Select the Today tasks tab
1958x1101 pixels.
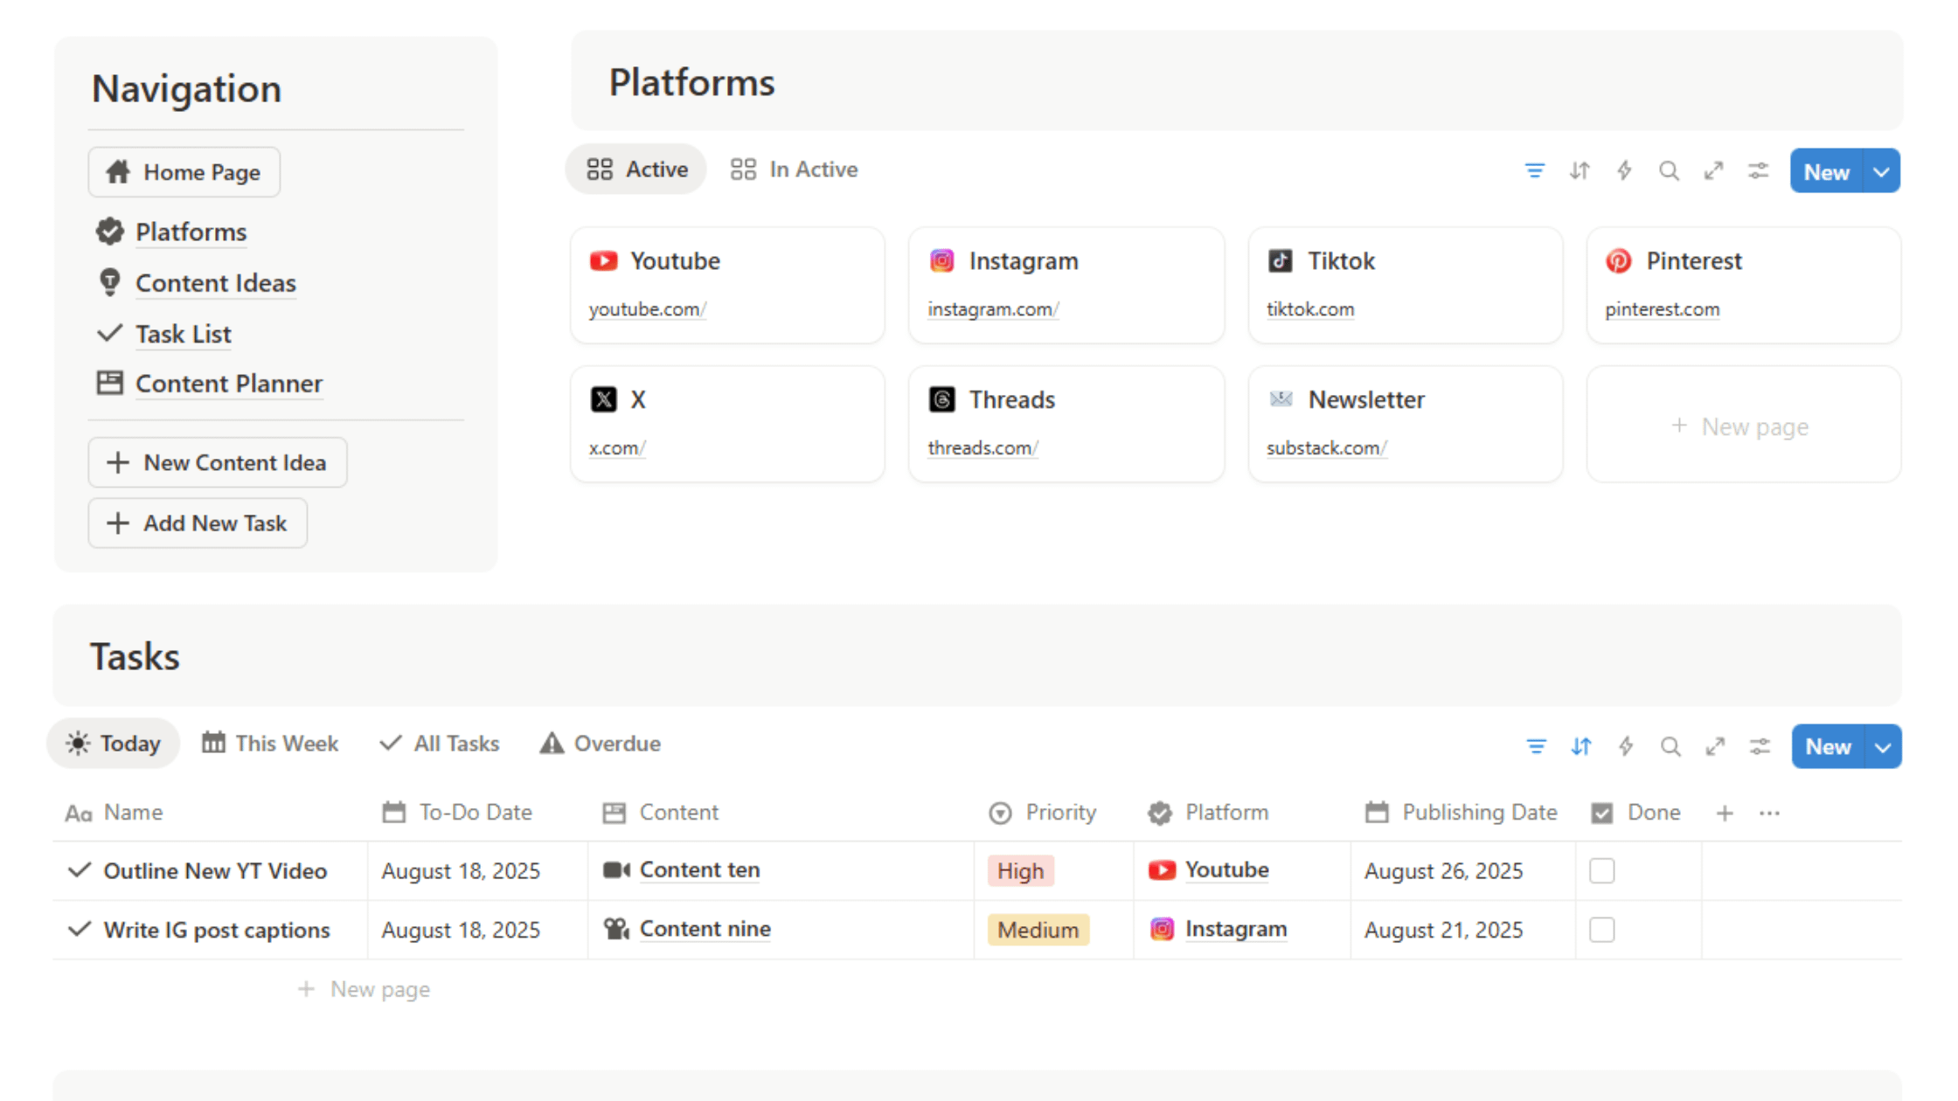(114, 744)
